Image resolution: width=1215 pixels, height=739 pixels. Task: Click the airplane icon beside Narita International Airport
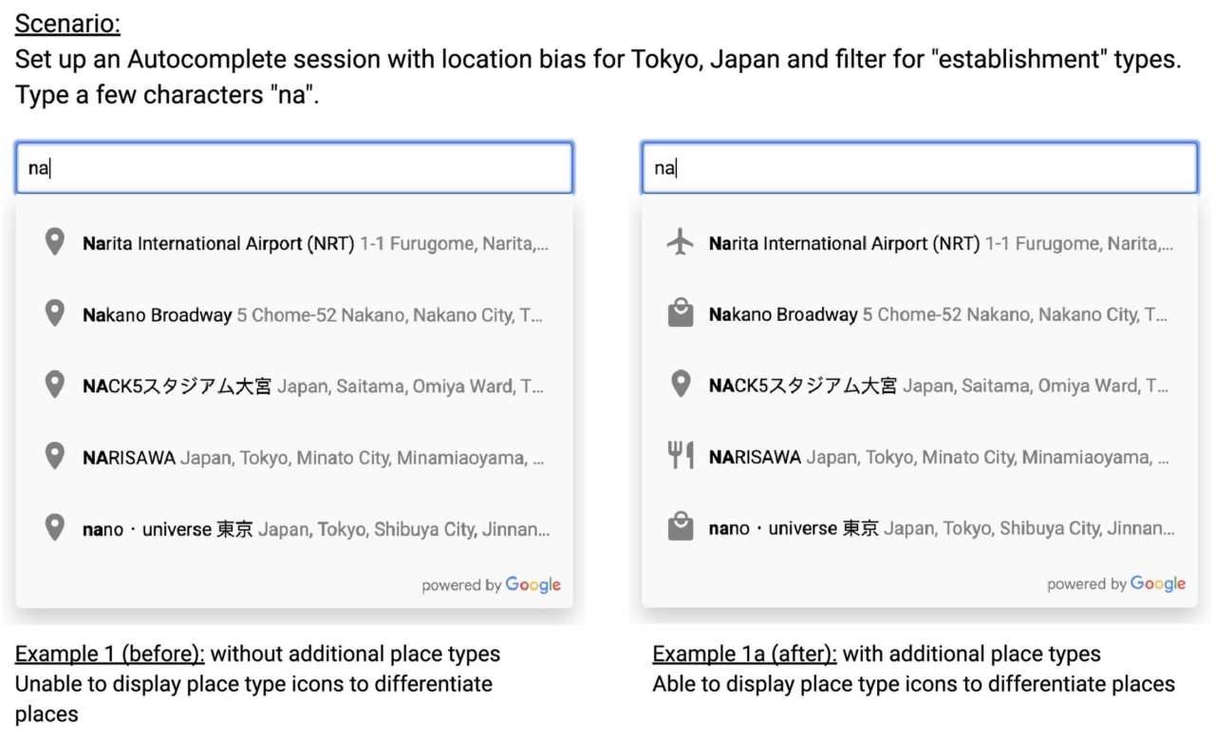(680, 243)
